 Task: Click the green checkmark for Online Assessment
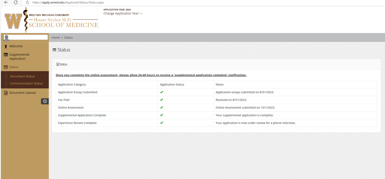[162, 107]
